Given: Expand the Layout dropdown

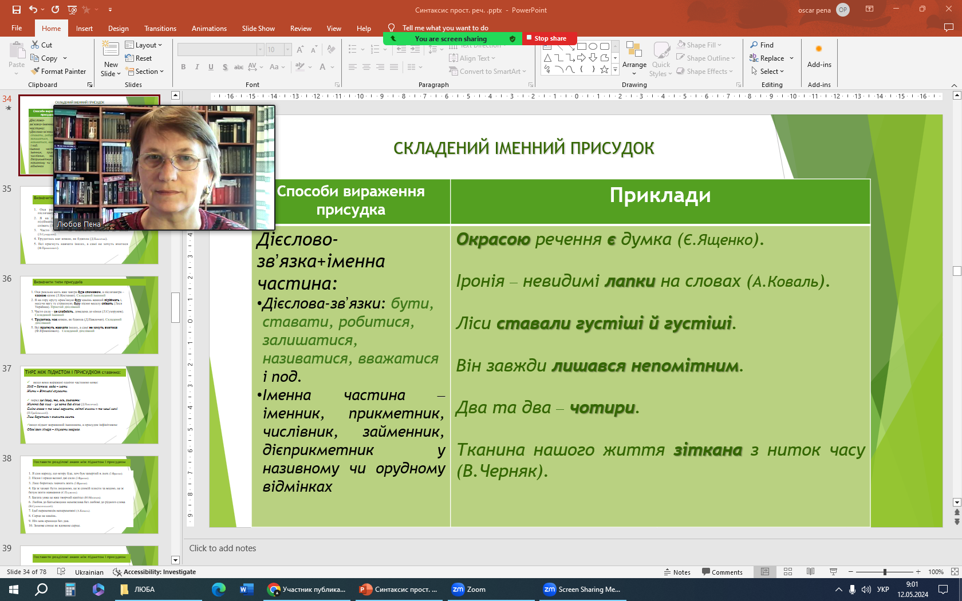Looking at the screenshot, I should 144,45.
